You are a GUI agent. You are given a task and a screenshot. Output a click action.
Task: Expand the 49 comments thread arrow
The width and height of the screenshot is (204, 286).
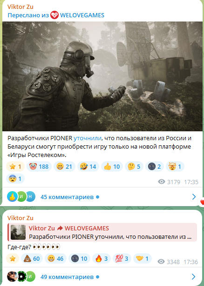pyautogui.click(x=194, y=277)
